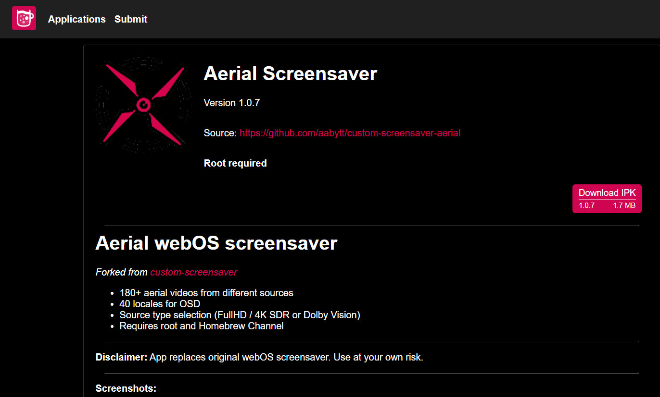
Task: Click the "Version 1.0.7" text line
Action: coord(231,103)
